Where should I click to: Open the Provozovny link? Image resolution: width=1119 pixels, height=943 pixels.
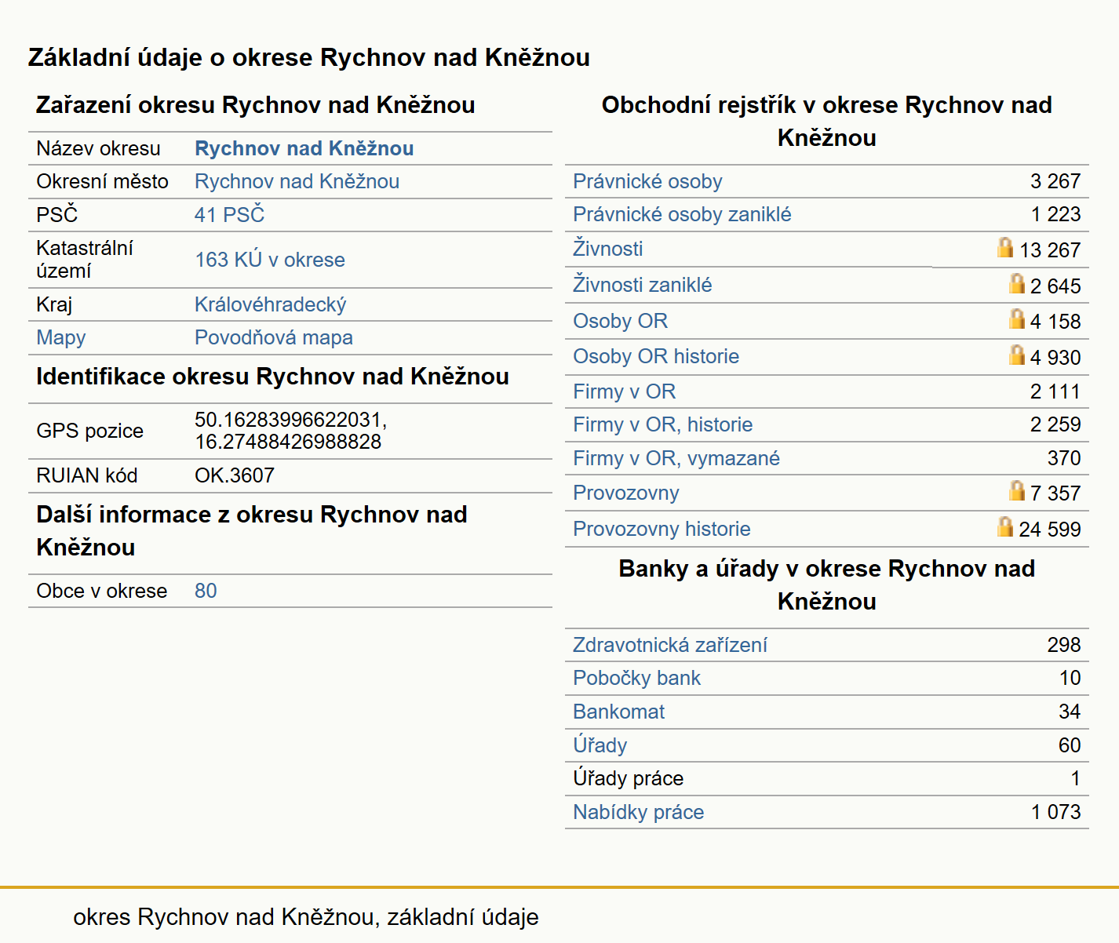click(x=626, y=493)
